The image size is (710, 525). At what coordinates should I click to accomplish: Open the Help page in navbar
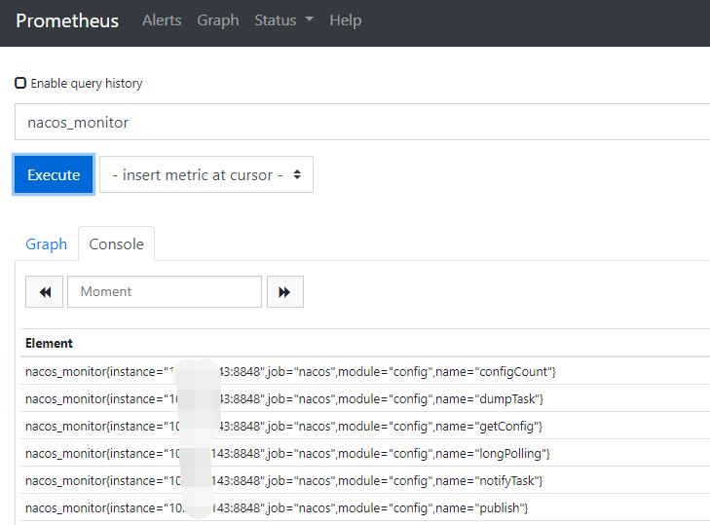point(346,20)
